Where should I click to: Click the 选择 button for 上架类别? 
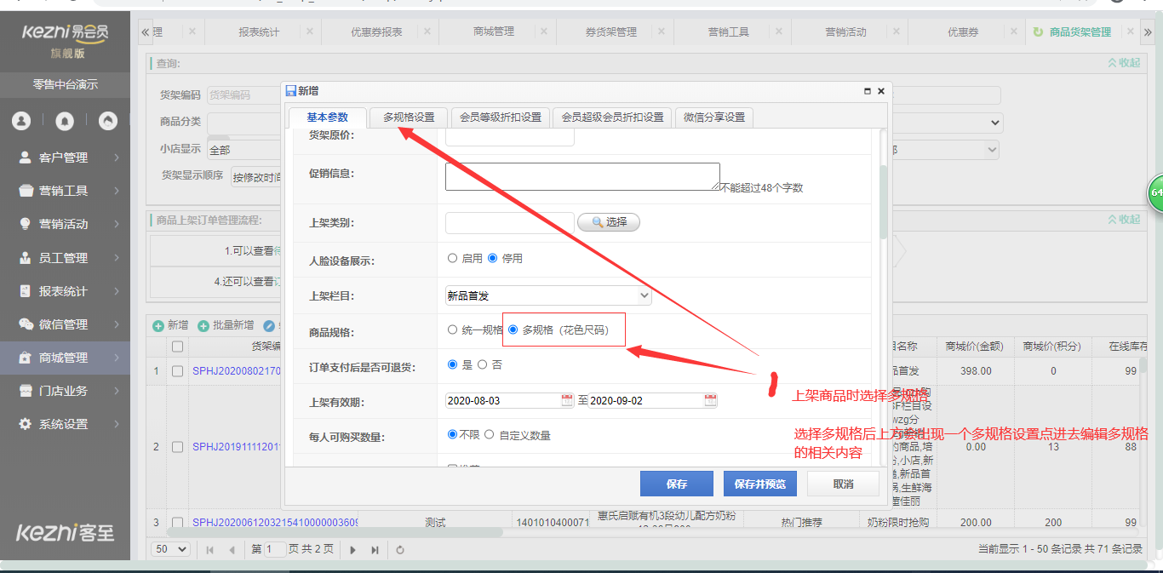click(609, 222)
